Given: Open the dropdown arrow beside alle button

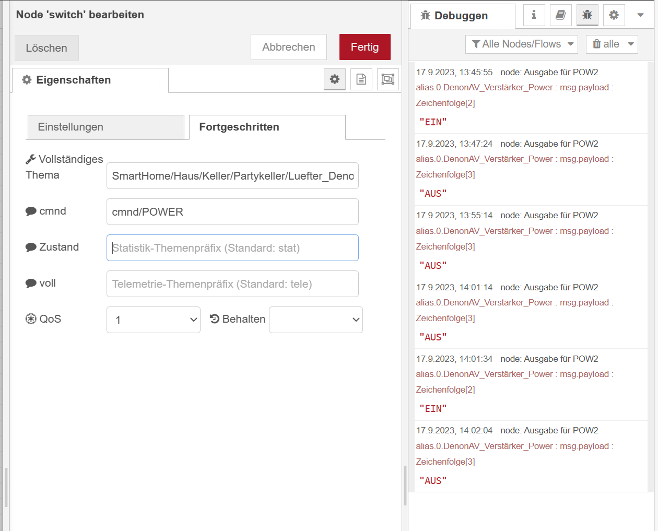Looking at the screenshot, I should pyautogui.click(x=631, y=44).
